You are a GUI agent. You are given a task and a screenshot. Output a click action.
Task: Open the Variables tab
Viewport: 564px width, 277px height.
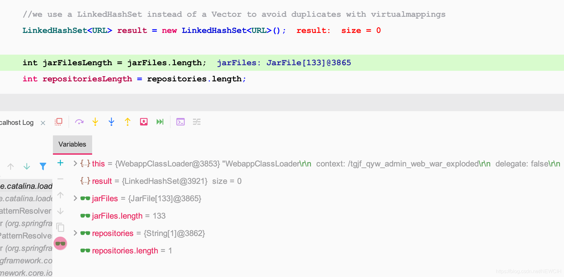point(72,144)
